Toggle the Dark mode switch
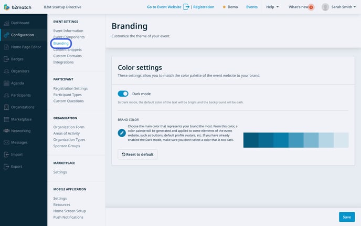 tap(123, 94)
